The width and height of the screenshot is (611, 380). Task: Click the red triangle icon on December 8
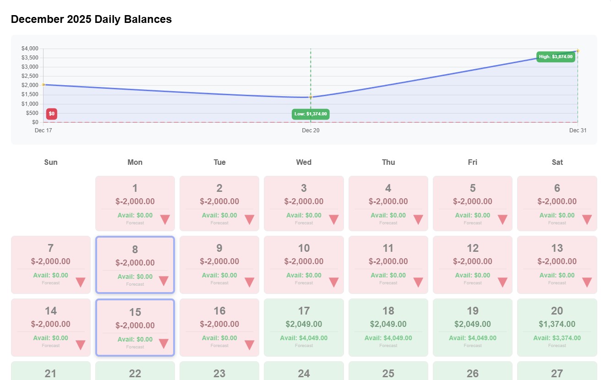(x=164, y=281)
